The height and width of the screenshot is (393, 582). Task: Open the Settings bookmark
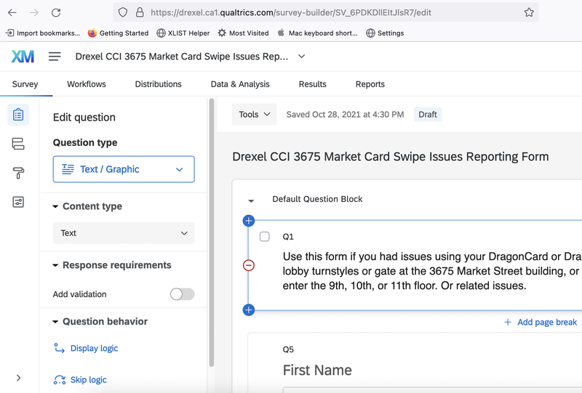click(x=385, y=33)
